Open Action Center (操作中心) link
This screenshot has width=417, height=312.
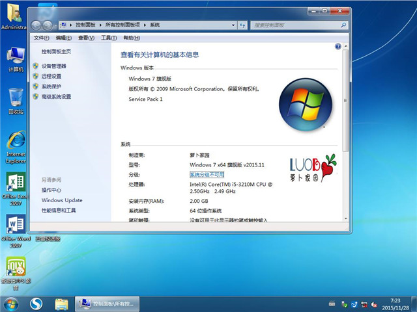[x=51, y=190]
